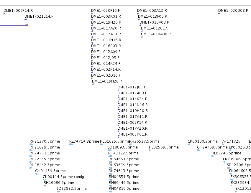Select the RH04810.5prime label
251x193 pixels.
(x=124, y=189)
